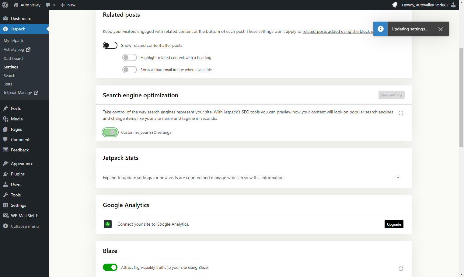Click the Jetpack lightning icon beside Google Analytics
The image size is (464, 277).
click(108, 224)
